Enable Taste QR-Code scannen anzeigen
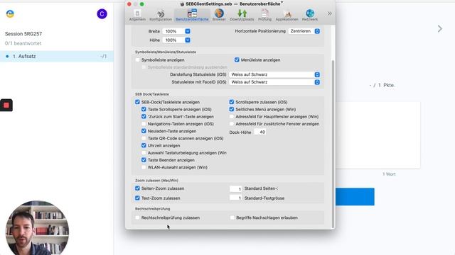The height and width of the screenshot is (255, 455). point(144,138)
